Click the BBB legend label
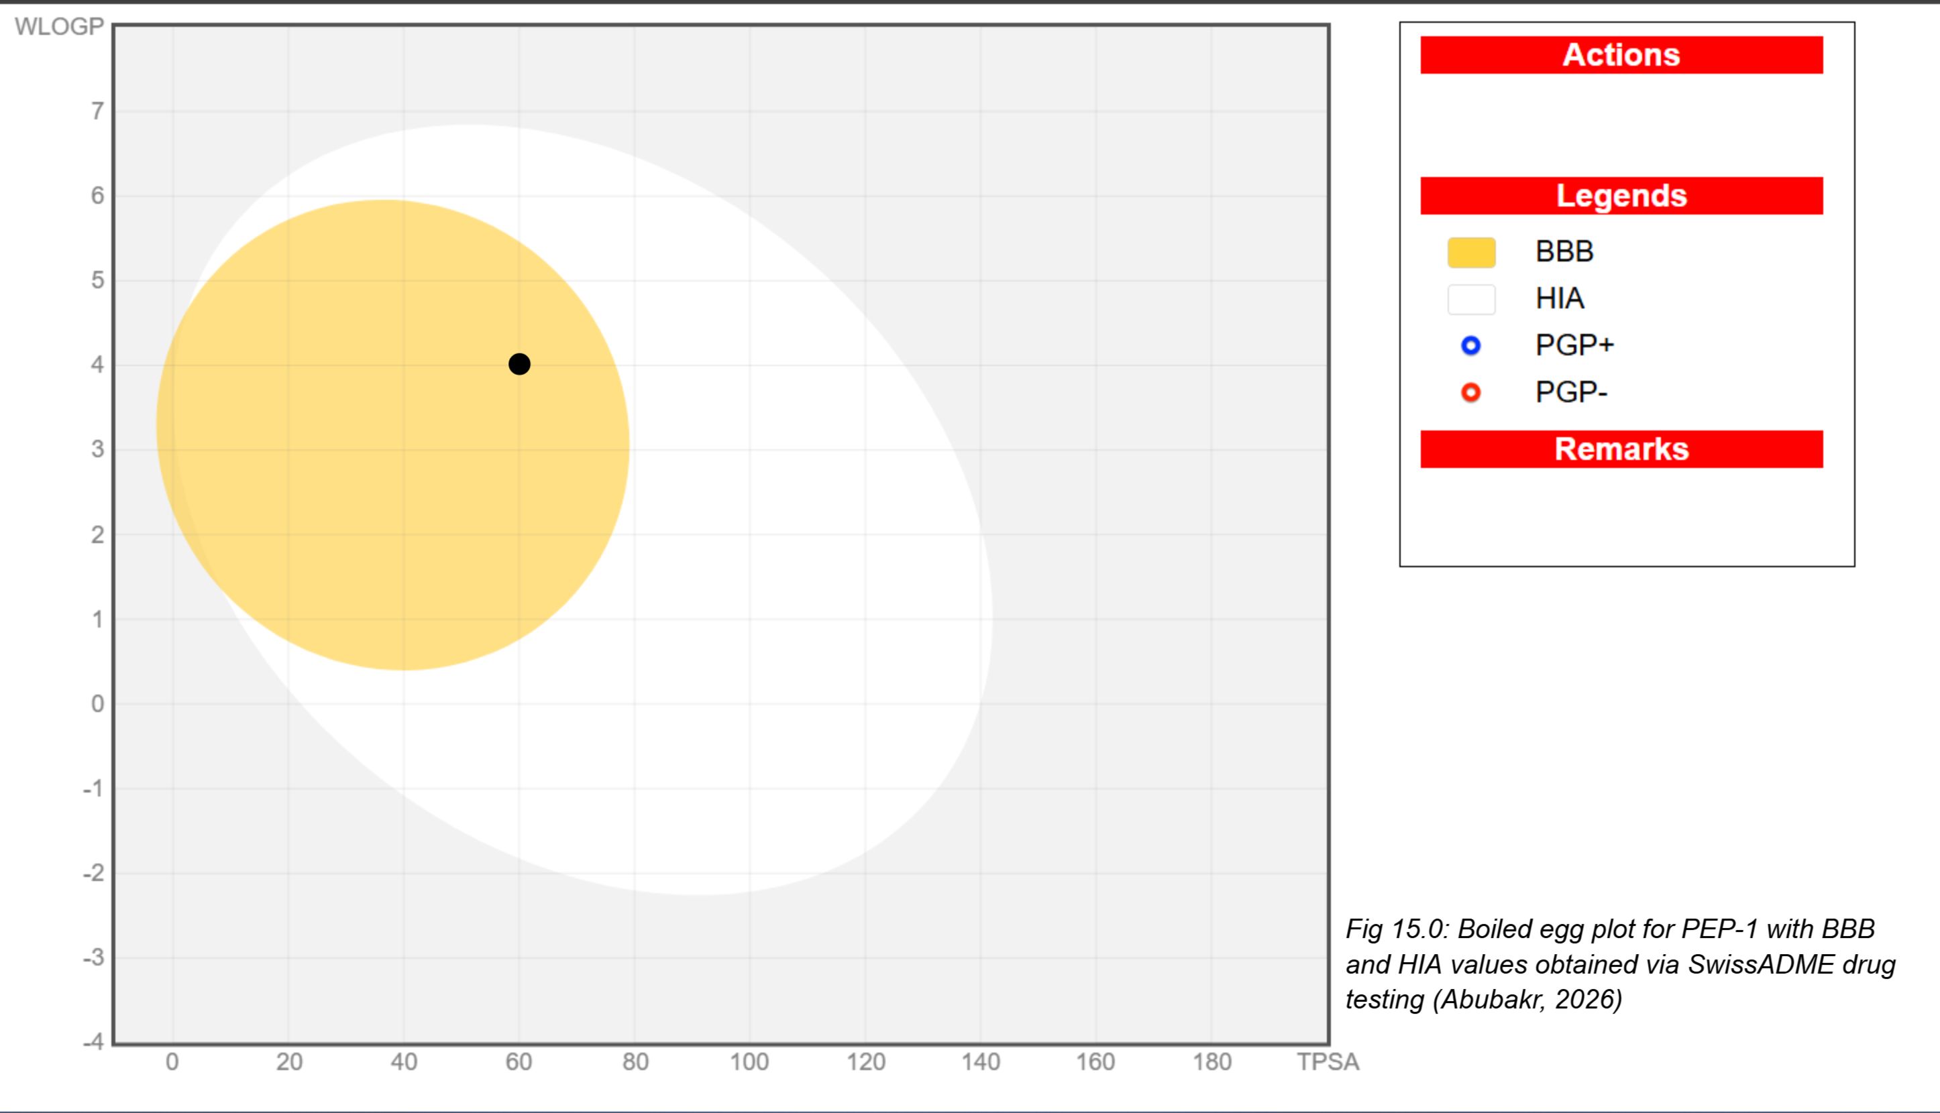The height and width of the screenshot is (1113, 1940). point(1564,251)
